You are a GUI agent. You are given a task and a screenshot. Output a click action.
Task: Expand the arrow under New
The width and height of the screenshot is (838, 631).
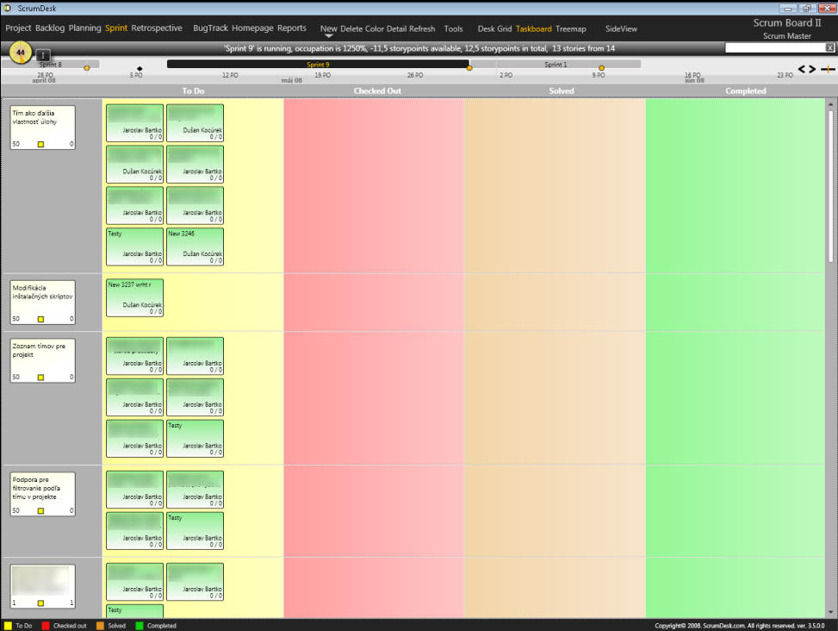[x=329, y=36]
